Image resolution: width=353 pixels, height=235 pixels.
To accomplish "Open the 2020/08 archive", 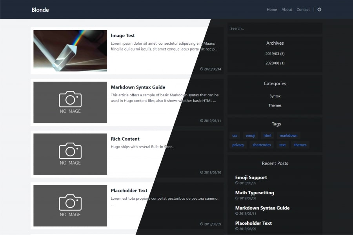I will 275,63.
